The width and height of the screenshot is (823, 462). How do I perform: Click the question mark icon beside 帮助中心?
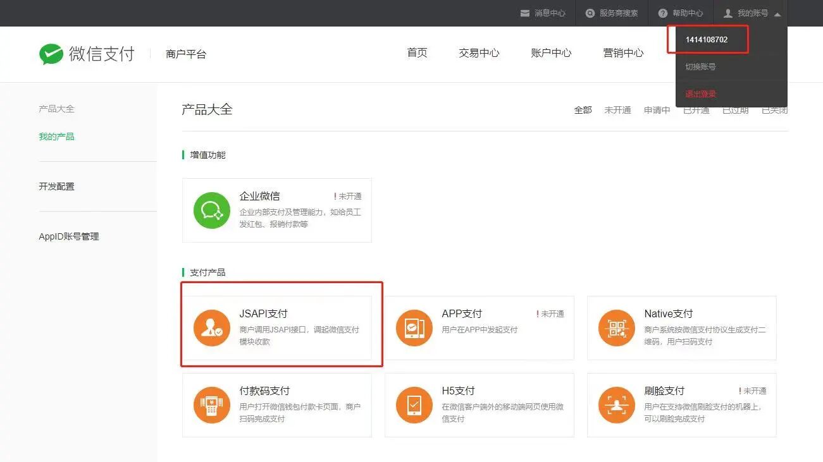tap(663, 13)
